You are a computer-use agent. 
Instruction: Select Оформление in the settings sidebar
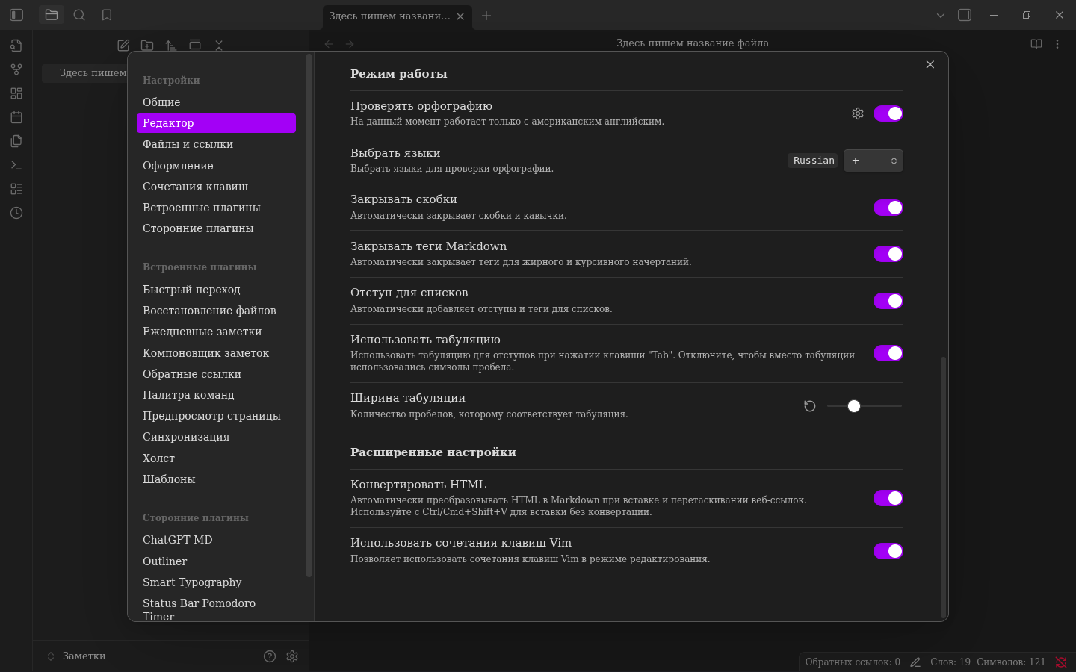[x=178, y=166]
